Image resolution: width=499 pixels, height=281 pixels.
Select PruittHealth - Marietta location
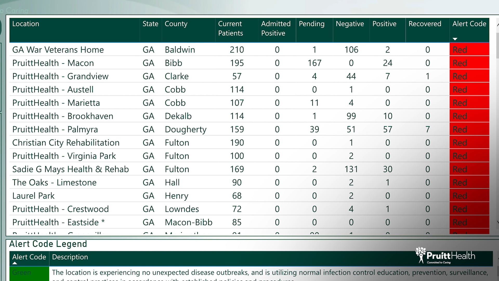coord(56,103)
